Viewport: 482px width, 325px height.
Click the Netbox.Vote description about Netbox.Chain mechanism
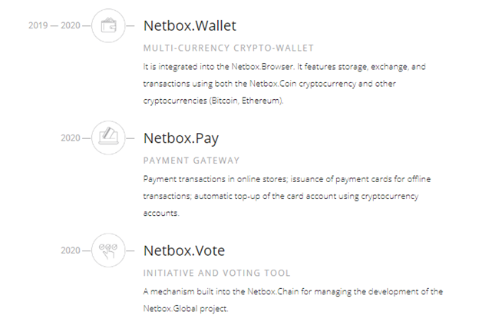click(293, 300)
